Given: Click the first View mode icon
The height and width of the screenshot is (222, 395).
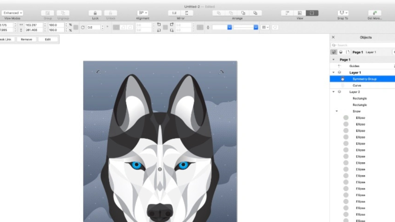Looking at the screenshot, I should click(287, 13).
